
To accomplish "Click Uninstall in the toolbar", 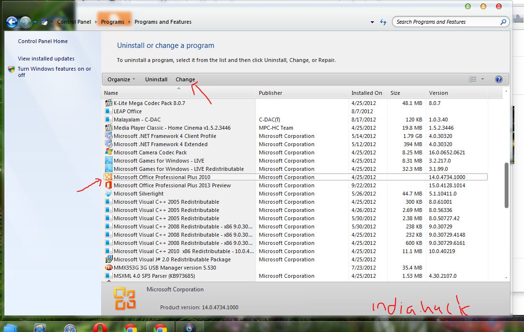I will pyautogui.click(x=156, y=79).
